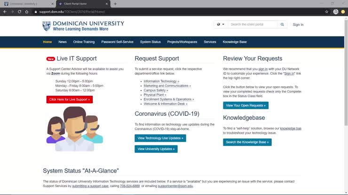
Task: Open the Home nav item
Action: pyautogui.click(x=47, y=42)
